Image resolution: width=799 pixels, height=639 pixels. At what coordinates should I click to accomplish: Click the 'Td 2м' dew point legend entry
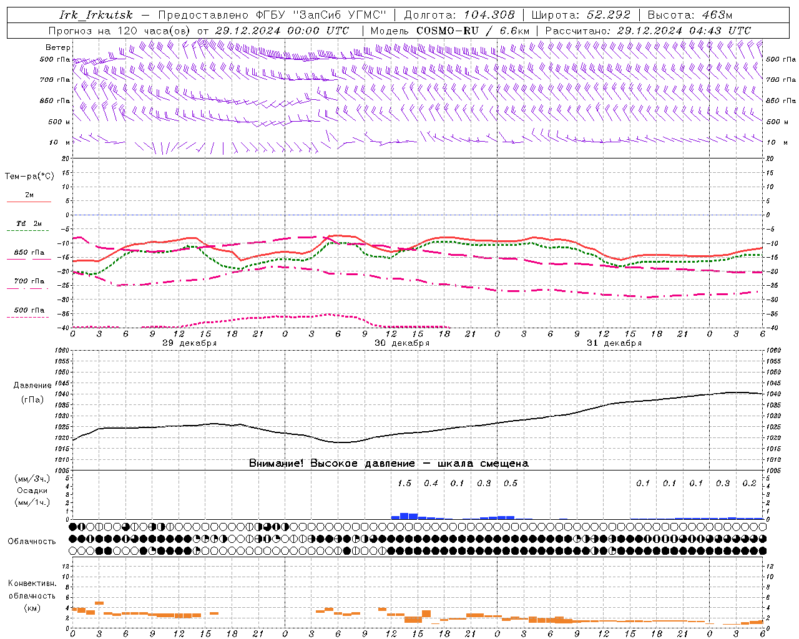pos(29,223)
